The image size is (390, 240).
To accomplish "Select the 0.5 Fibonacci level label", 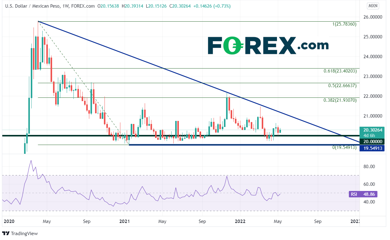I will tap(342, 86).
